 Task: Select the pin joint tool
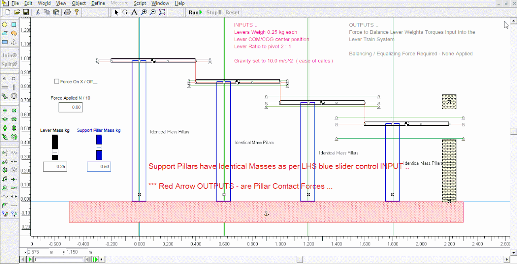click(5, 110)
